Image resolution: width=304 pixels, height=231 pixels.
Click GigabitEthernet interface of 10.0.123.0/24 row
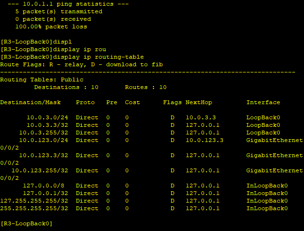click(275, 140)
